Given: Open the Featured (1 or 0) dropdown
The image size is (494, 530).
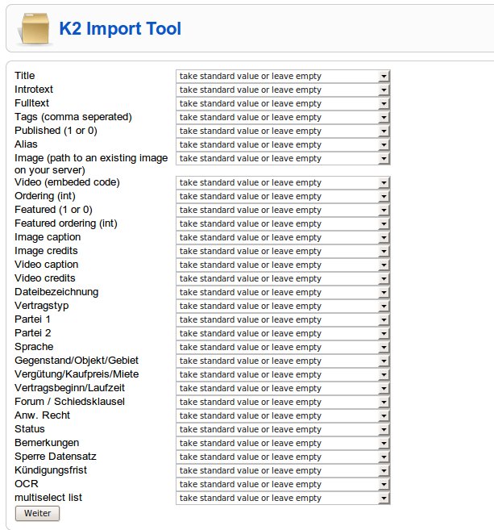Looking at the screenshot, I should point(283,210).
